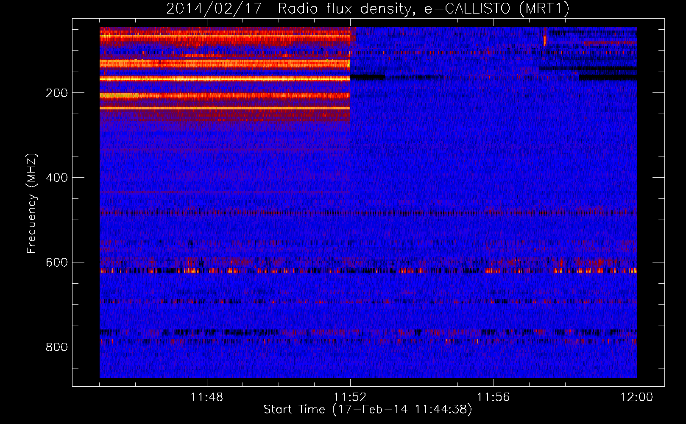
Task: Click the 600 frequency tick label
Action: point(57,263)
